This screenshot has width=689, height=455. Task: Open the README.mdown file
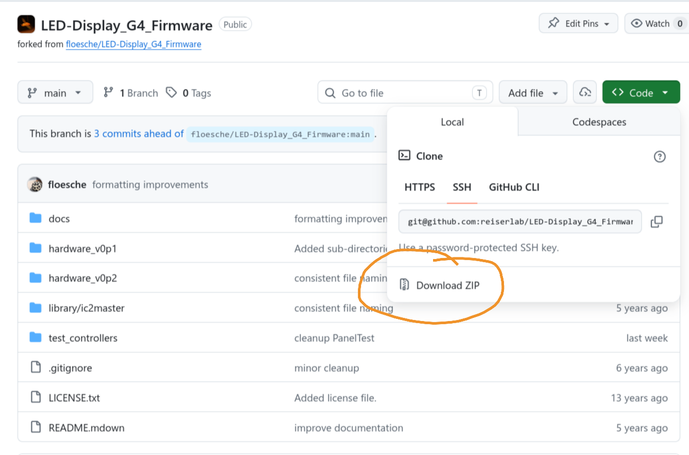87,428
